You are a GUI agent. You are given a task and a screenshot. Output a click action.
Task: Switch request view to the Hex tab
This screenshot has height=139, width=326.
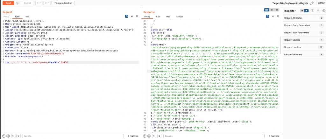[x=27, y=16]
